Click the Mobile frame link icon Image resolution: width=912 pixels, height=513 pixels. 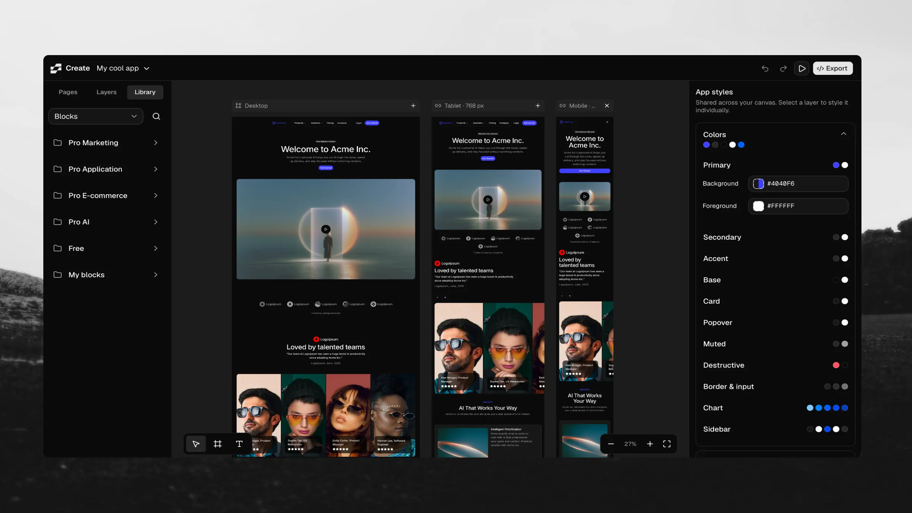(562, 106)
